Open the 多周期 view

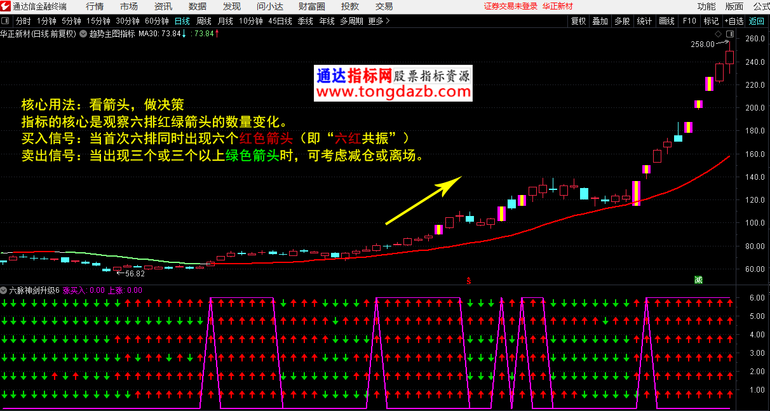(x=351, y=21)
